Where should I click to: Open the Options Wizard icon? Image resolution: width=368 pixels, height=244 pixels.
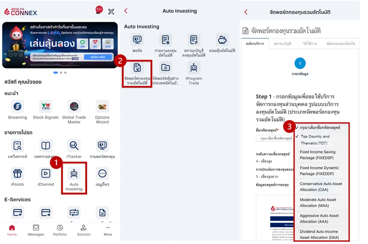pos(102,107)
